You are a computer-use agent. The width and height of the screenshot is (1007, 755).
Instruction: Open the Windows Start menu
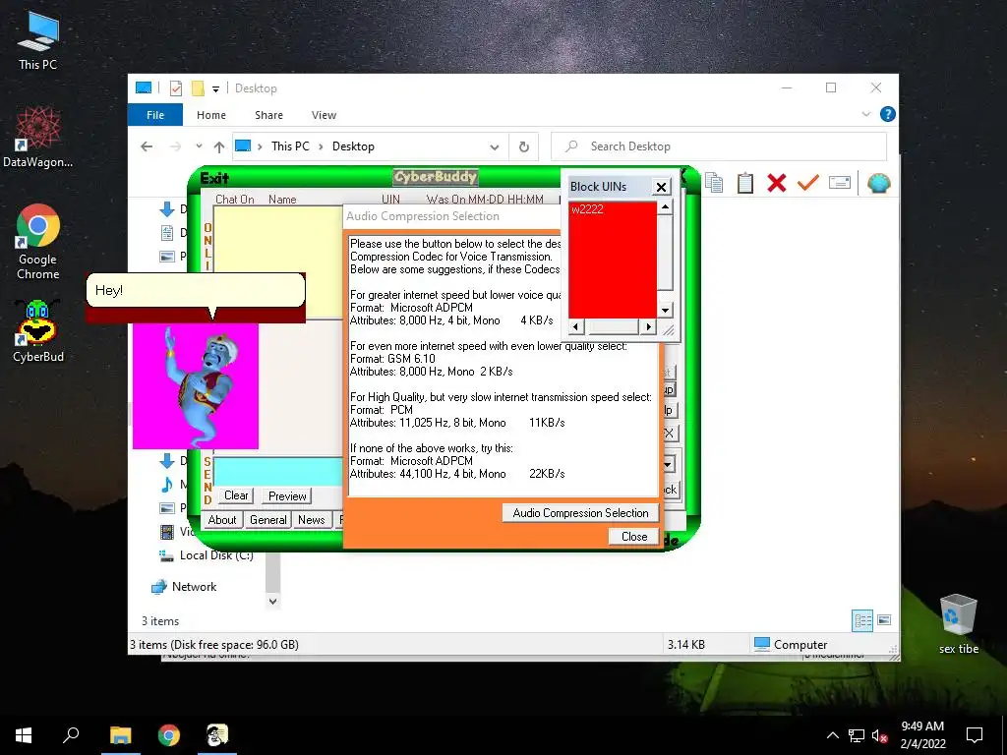coord(24,735)
